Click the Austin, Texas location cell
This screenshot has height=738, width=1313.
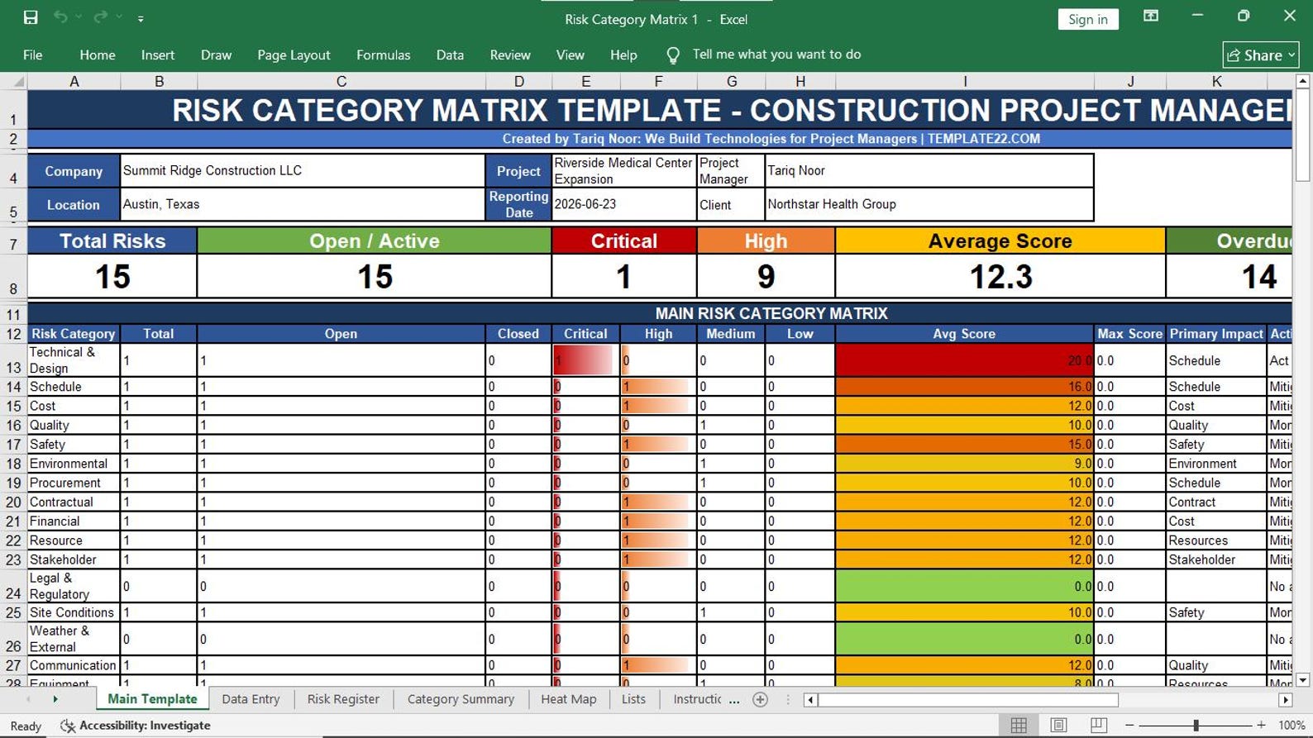click(303, 204)
